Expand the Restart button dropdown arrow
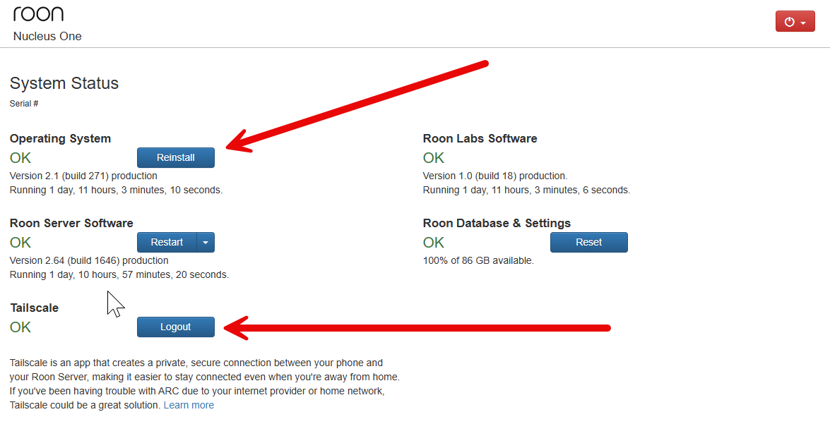Screen dimensions: 830x424 click(x=206, y=242)
